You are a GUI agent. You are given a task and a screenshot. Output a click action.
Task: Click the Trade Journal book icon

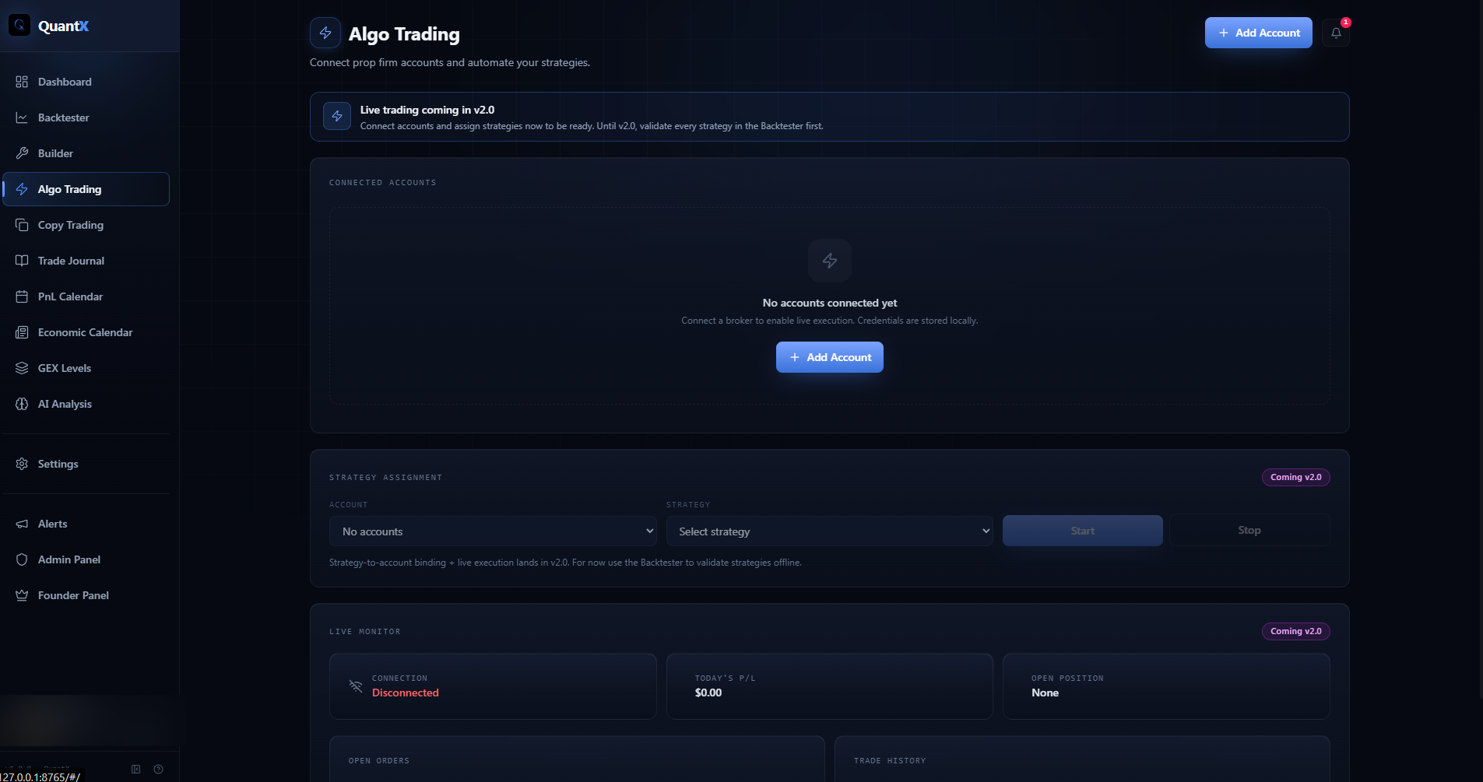pos(22,261)
